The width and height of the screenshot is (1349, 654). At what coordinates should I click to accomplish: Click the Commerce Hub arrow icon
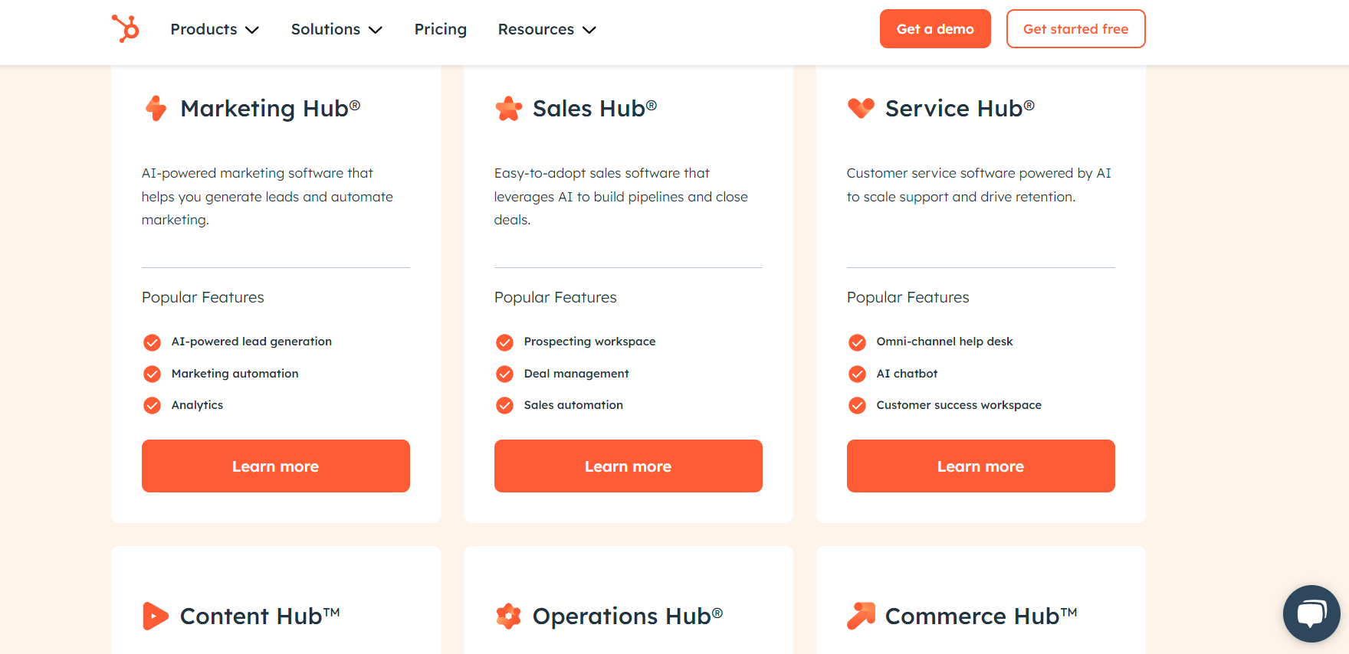click(x=861, y=616)
